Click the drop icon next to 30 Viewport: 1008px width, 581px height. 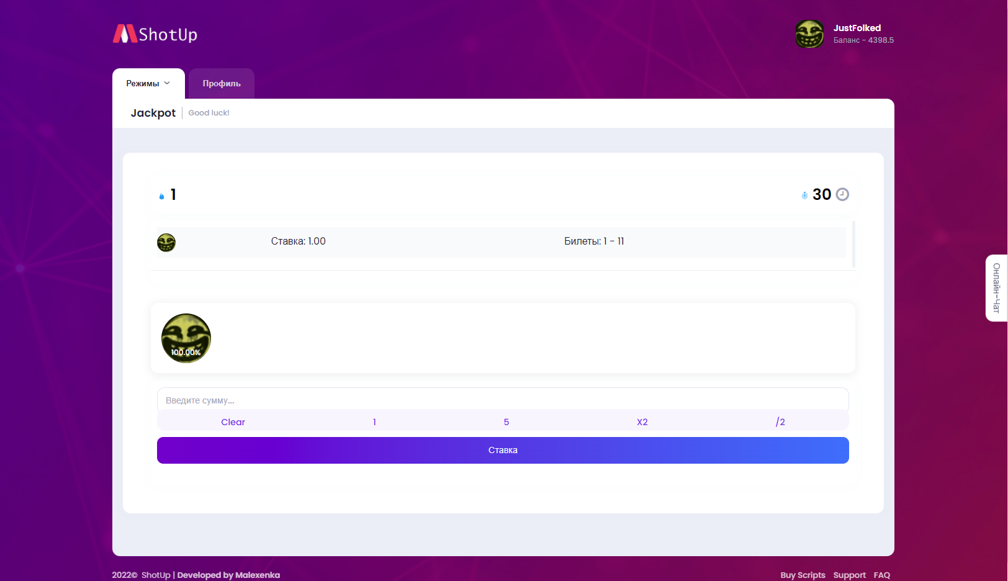804,195
